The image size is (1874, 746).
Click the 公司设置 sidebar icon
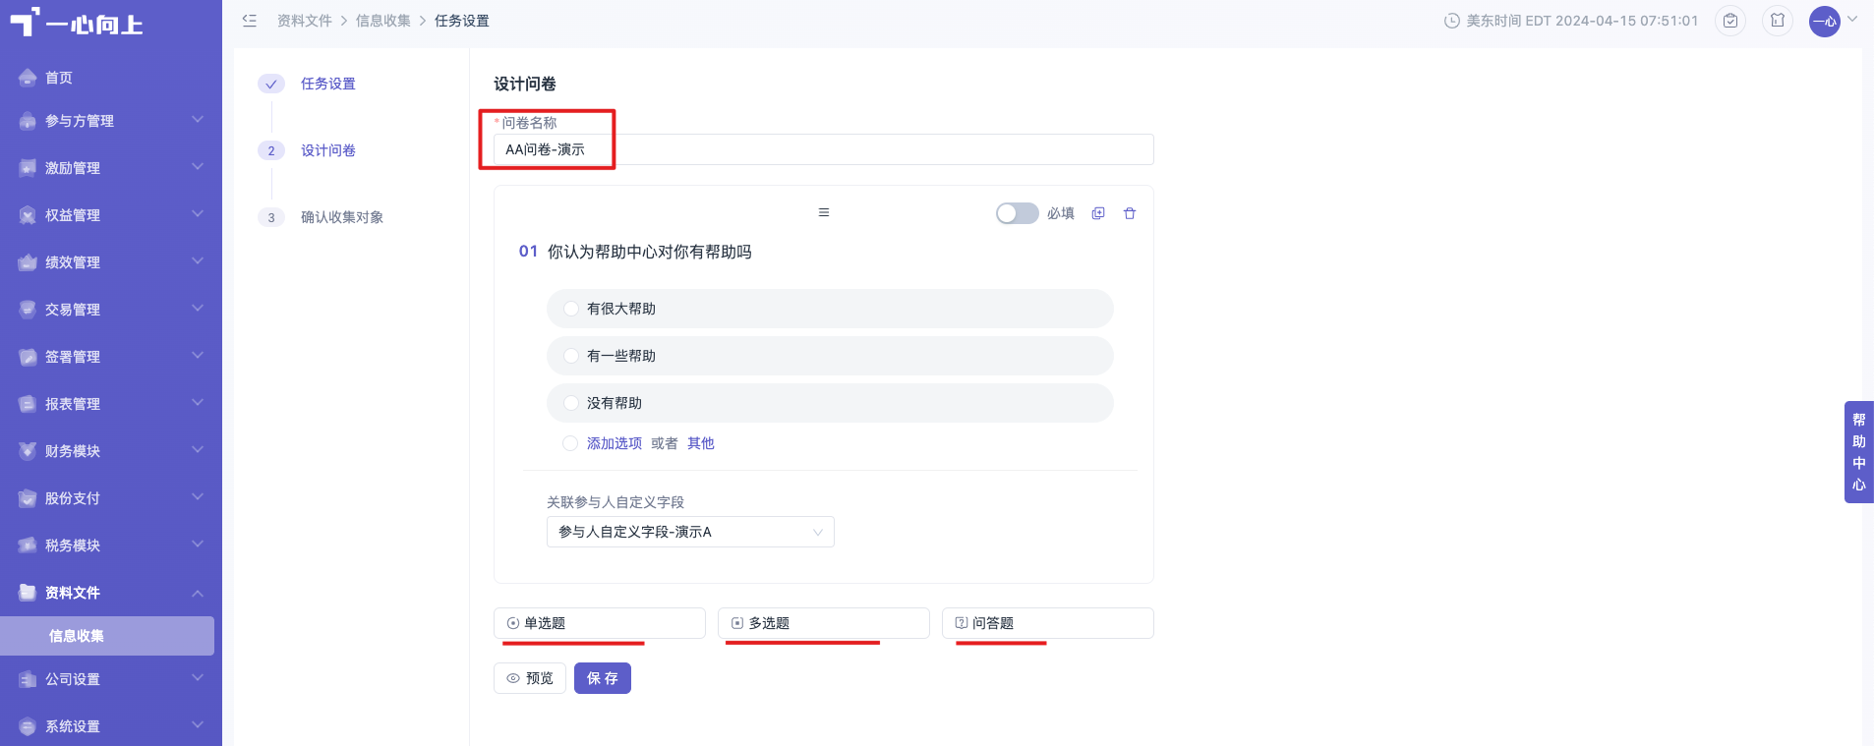coord(28,679)
